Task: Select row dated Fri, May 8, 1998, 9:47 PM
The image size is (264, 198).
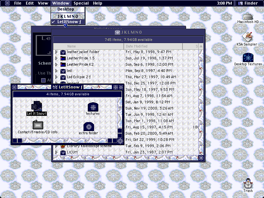Action: (x=126, y=52)
